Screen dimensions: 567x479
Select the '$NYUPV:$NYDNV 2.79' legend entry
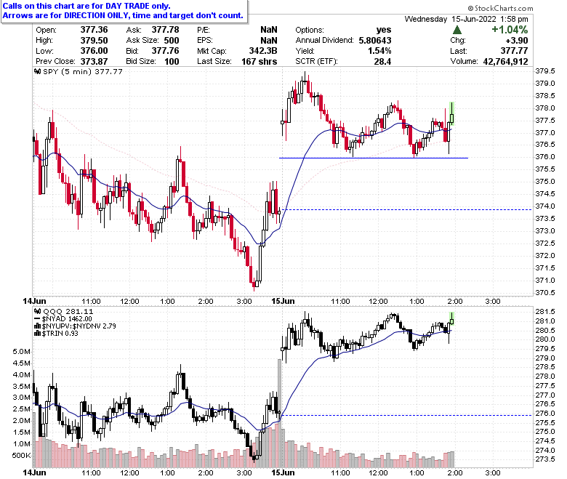pyautogui.click(x=79, y=326)
